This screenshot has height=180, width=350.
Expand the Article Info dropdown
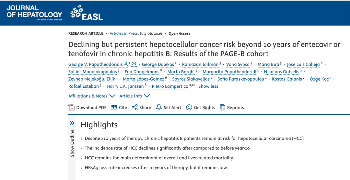pyautogui.click(x=134, y=96)
